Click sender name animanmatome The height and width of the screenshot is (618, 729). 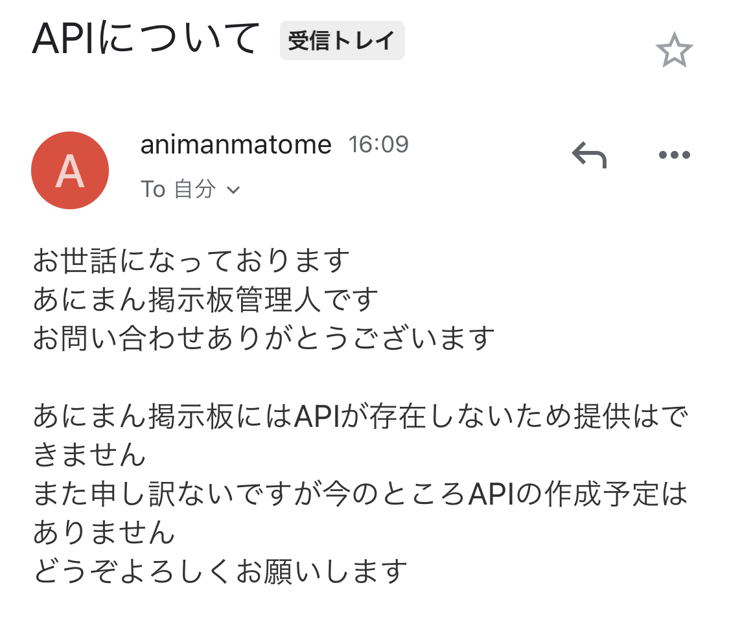[236, 144]
